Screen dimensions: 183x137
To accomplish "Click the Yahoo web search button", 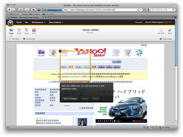I will click(x=117, y=61).
